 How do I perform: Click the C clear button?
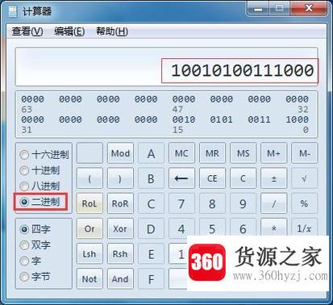tap(243, 178)
